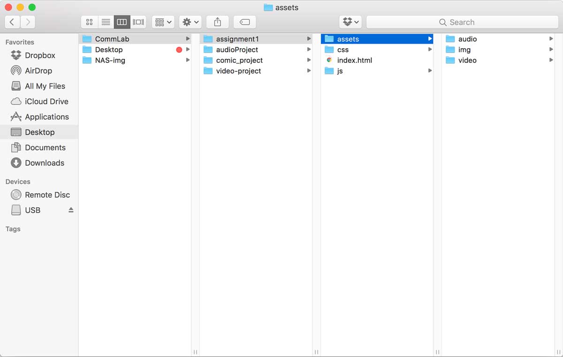Select the CommLab folder
563x357 pixels.
click(x=135, y=39)
